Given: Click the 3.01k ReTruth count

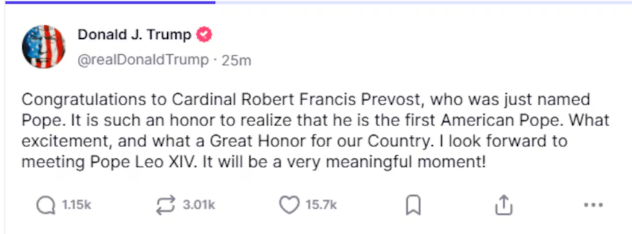Looking at the screenshot, I should click(199, 205).
